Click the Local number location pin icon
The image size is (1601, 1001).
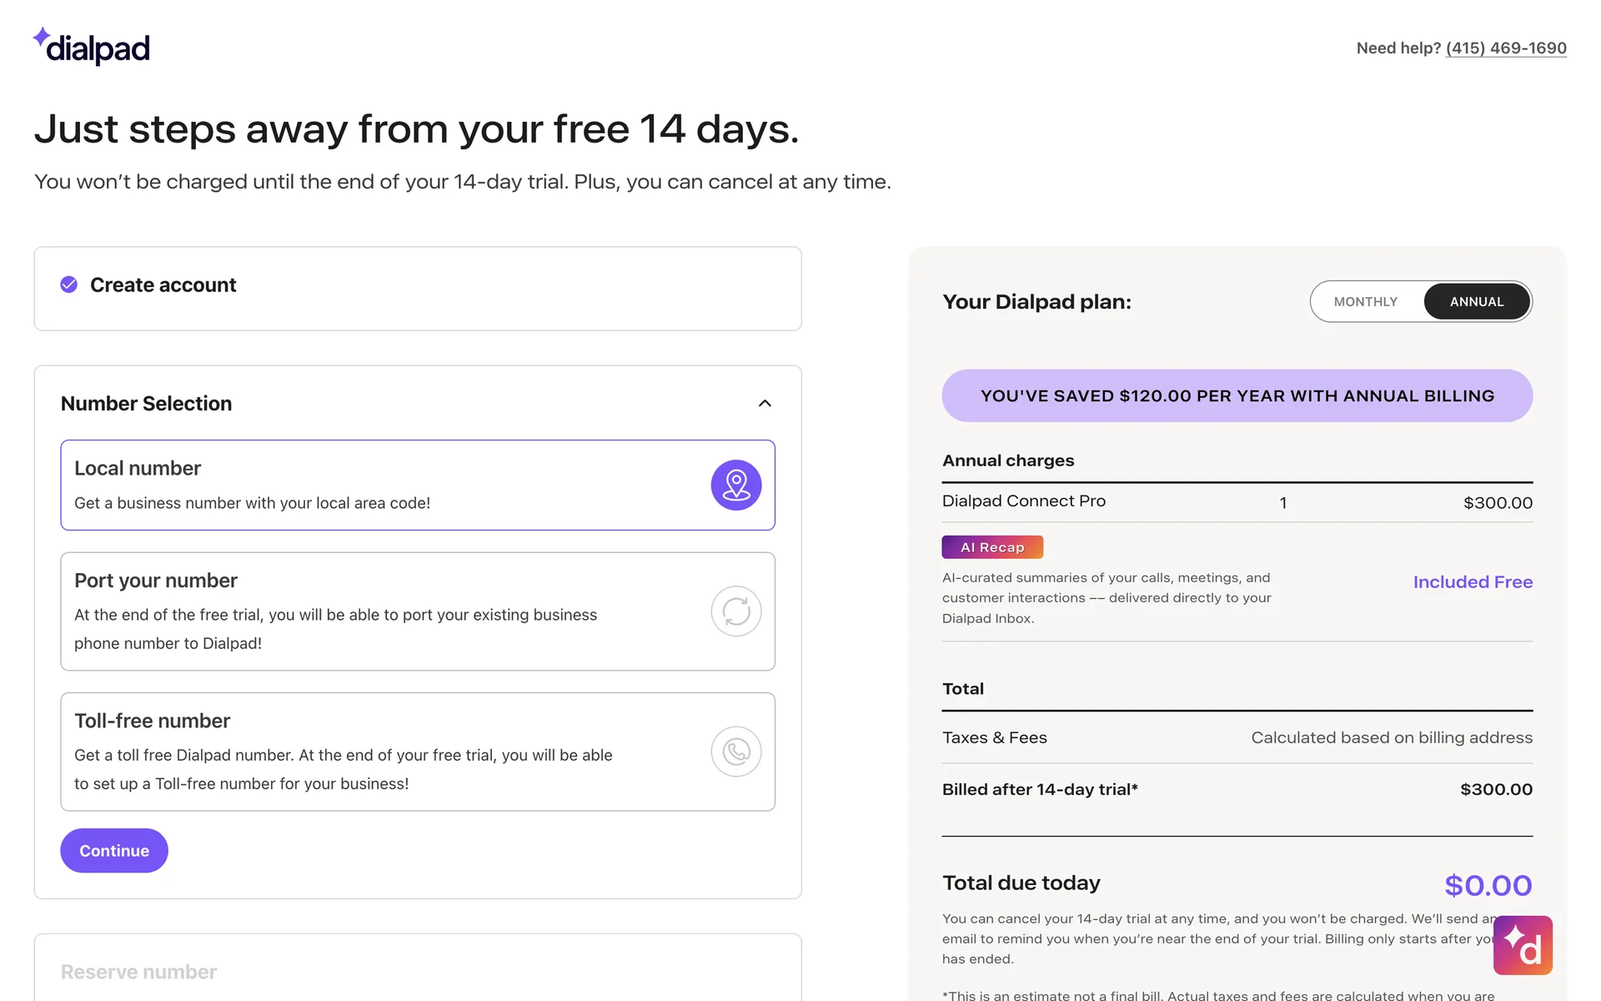coord(735,485)
